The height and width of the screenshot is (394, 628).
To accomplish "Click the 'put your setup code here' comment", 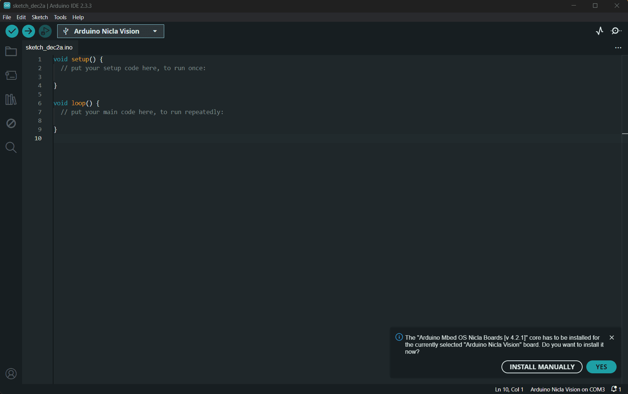I will tap(133, 68).
